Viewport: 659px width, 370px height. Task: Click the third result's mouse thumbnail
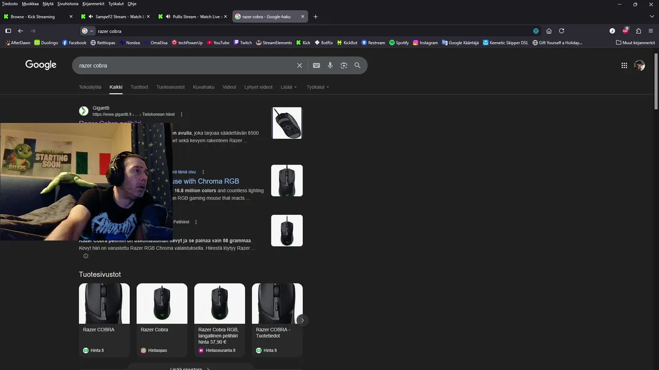[287, 230]
